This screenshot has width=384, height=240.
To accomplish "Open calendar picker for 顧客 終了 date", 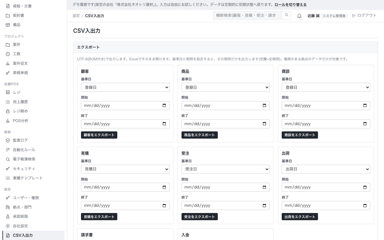I will (x=164, y=124).
